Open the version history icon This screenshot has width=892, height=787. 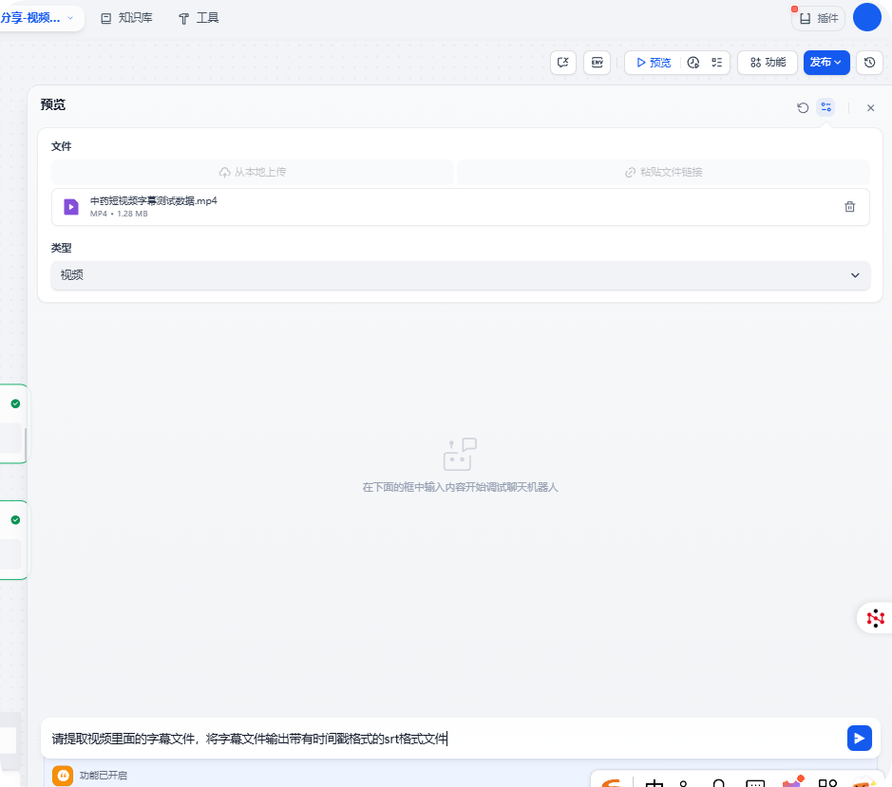[870, 63]
